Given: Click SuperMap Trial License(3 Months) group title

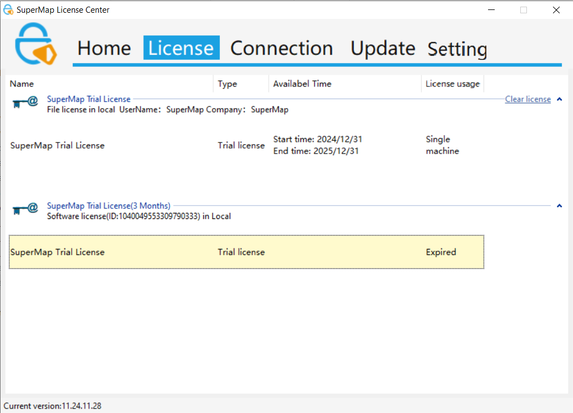Looking at the screenshot, I should pyautogui.click(x=109, y=206).
